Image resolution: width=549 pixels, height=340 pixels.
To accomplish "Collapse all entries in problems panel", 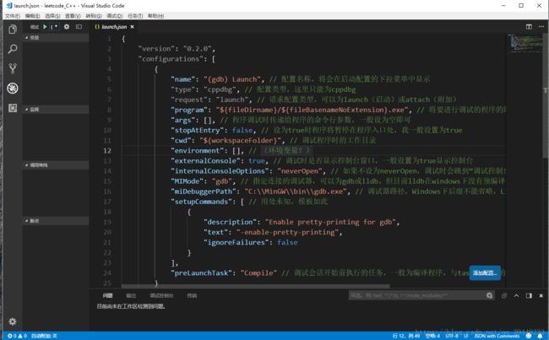I will 504,295.
